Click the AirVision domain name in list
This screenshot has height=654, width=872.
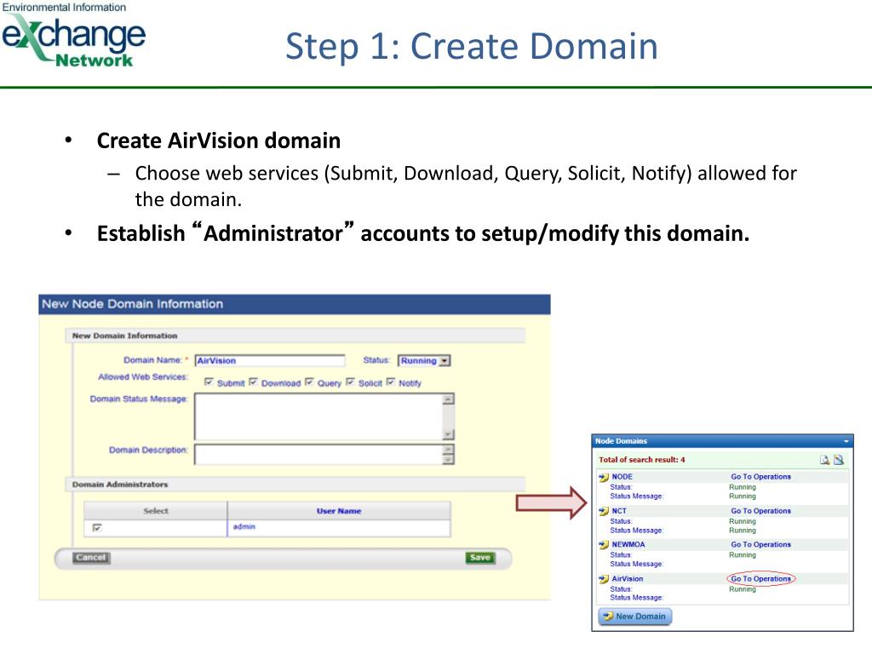pos(628,579)
